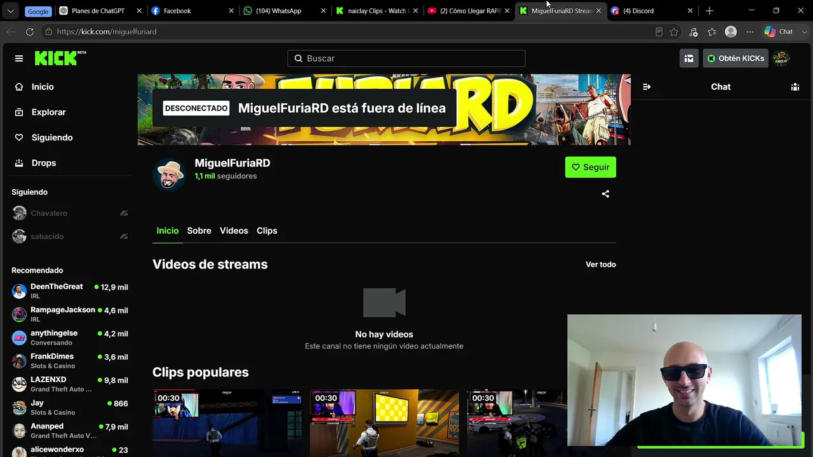Open browser settings and more menu

click(x=750, y=32)
